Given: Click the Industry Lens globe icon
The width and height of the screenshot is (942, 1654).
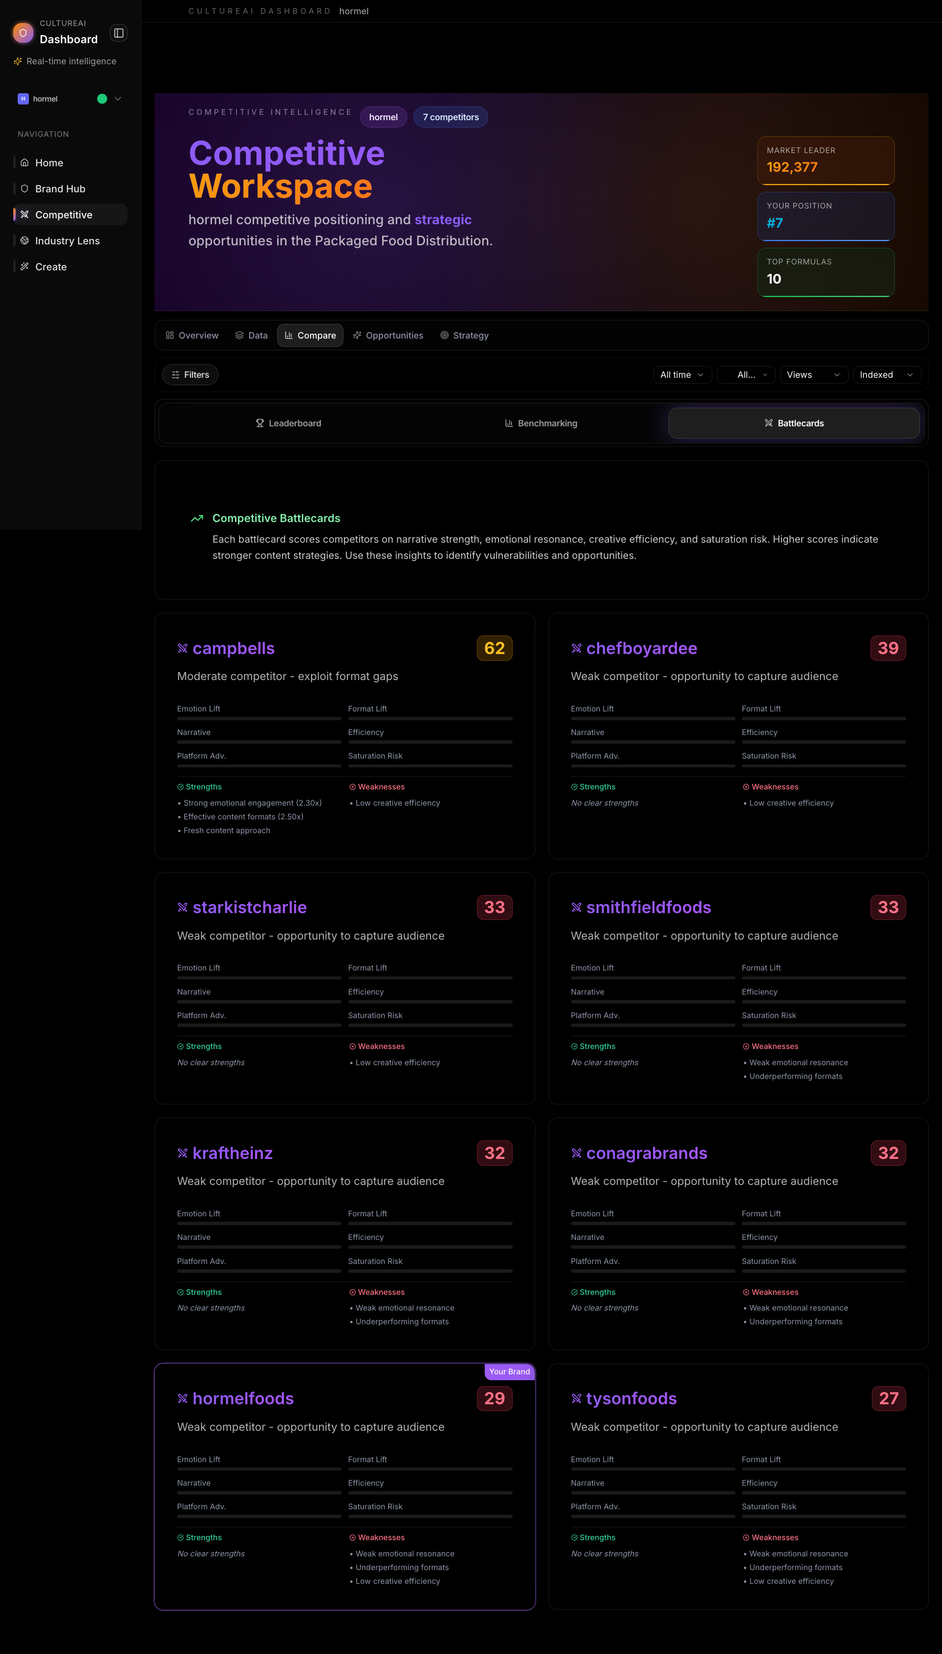Looking at the screenshot, I should (x=25, y=240).
